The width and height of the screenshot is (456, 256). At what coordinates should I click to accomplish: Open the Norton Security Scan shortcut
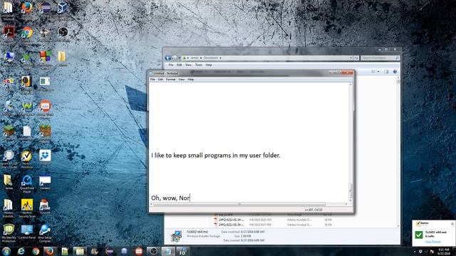(x=27, y=206)
